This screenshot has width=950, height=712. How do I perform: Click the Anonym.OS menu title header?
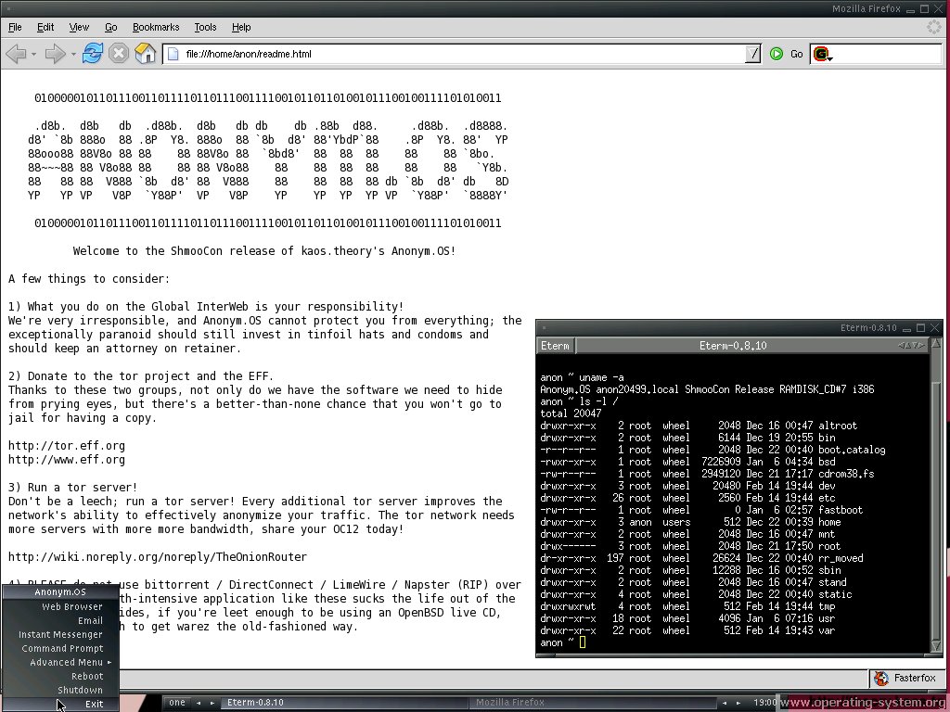point(60,592)
